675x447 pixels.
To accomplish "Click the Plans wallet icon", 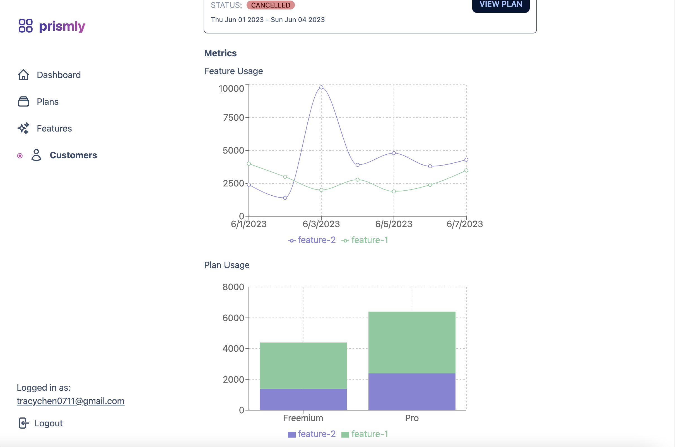I will tap(23, 102).
